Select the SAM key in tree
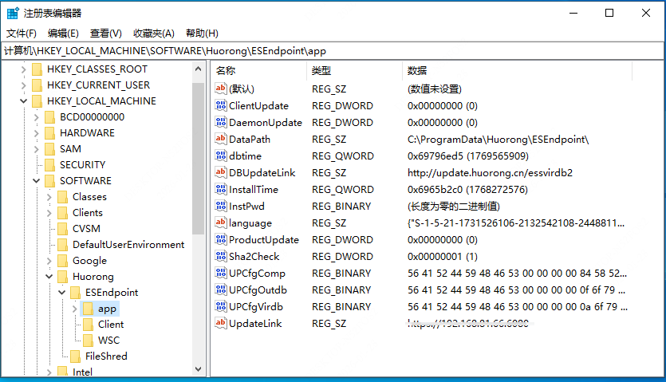The width and height of the screenshot is (666, 382). tap(70, 149)
